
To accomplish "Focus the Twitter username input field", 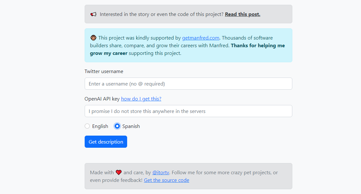I will pyautogui.click(x=188, y=84).
